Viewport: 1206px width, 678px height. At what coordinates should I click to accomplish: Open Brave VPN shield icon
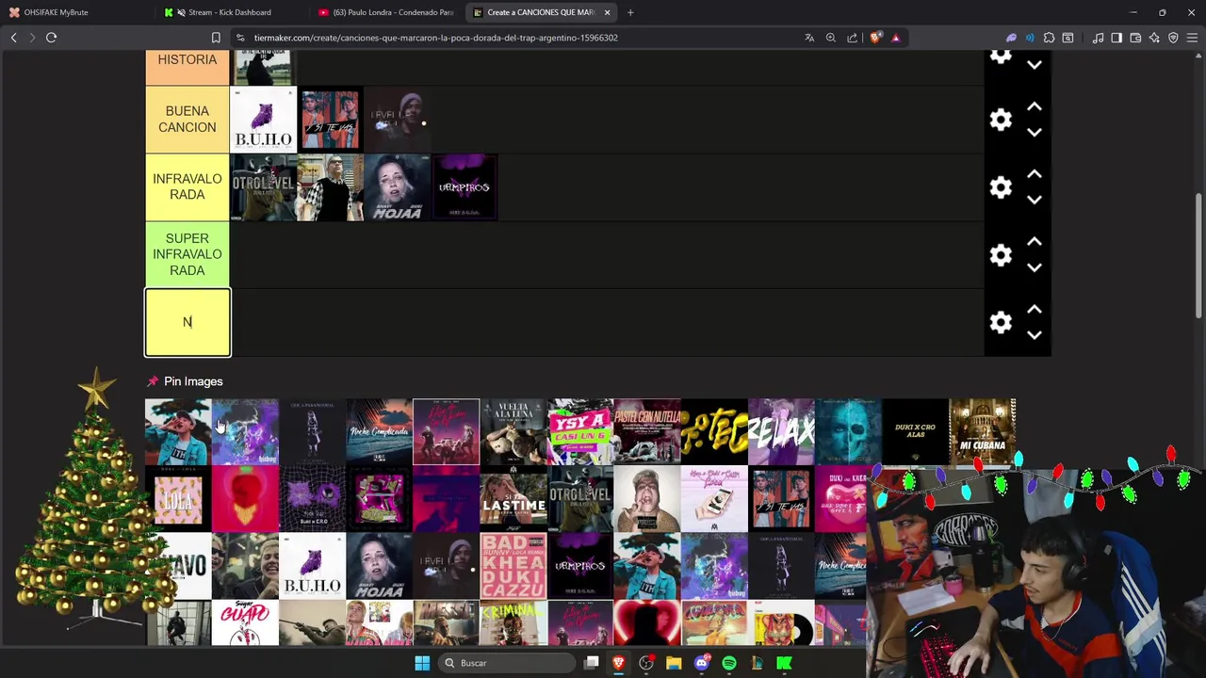point(1173,38)
